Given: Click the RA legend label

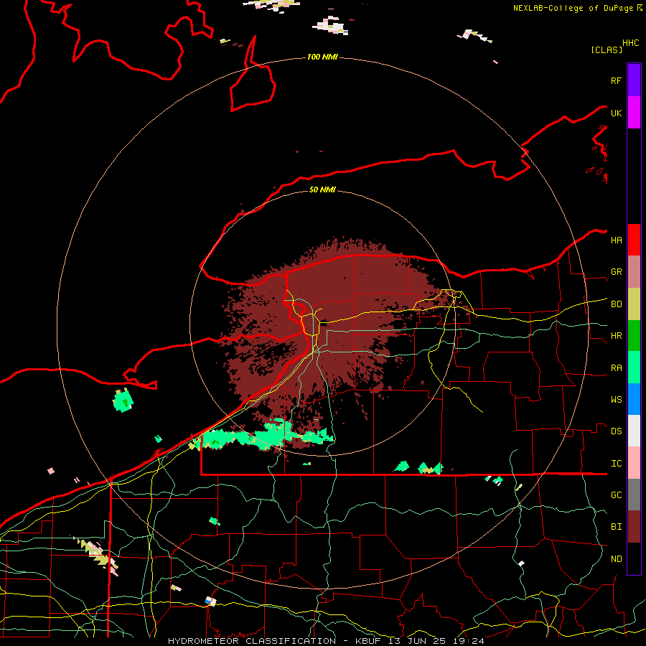Looking at the screenshot, I should (617, 368).
